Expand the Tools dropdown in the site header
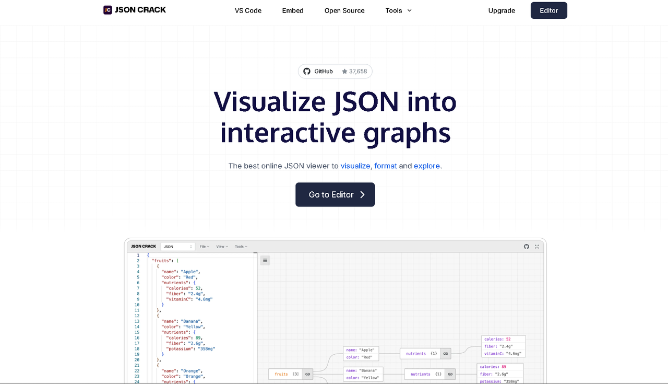This screenshot has width=668, height=384. click(x=399, y=10)
